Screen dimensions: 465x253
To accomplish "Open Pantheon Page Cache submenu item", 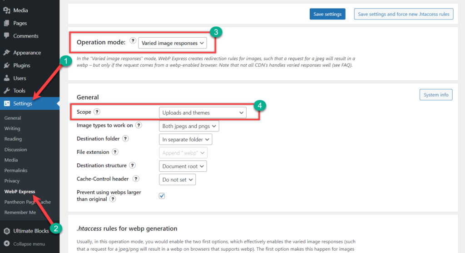I will (x=28, y=202).
